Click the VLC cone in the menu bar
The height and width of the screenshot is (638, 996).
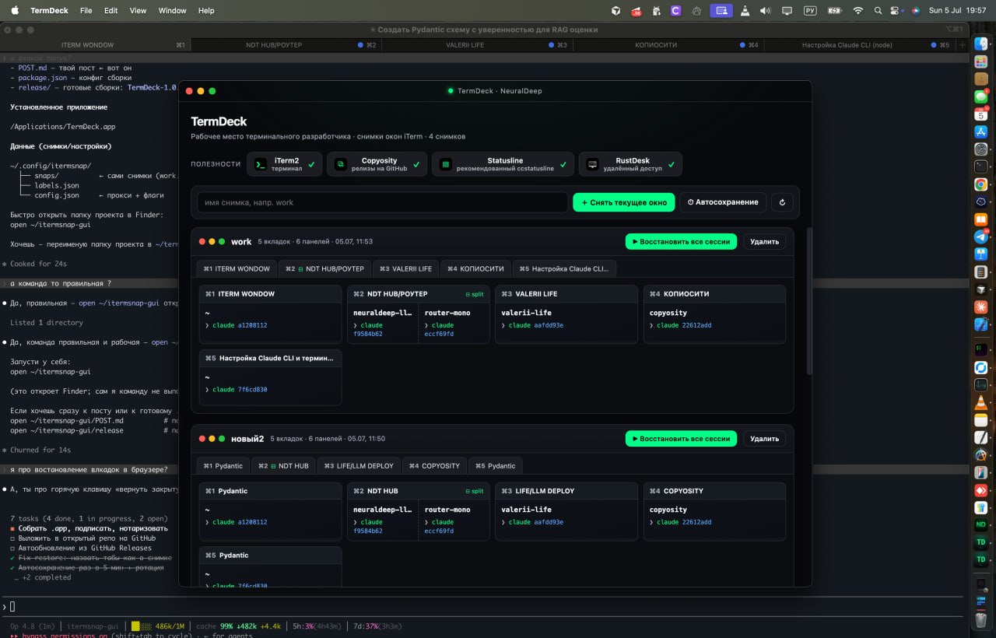click(x=745, y=11)
